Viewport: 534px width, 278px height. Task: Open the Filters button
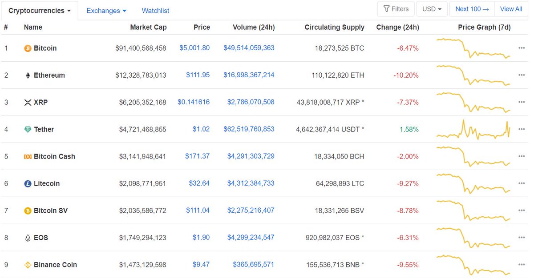pos(396,9)
